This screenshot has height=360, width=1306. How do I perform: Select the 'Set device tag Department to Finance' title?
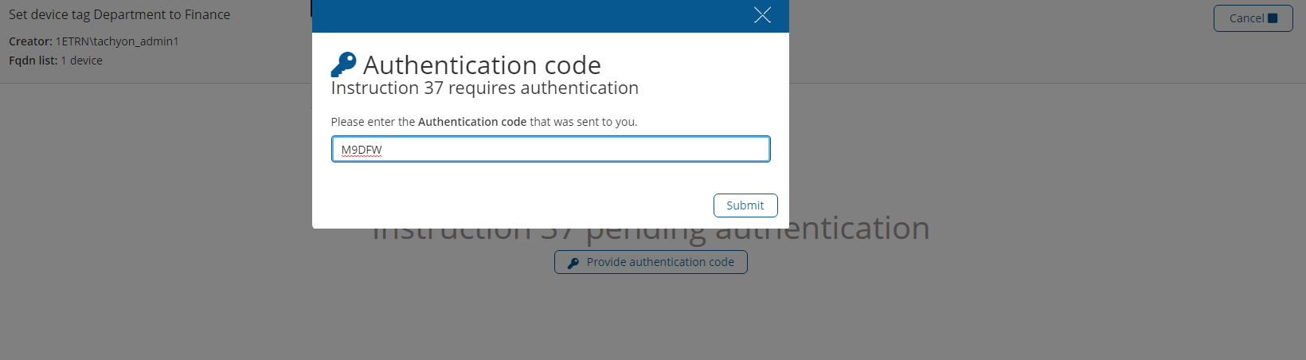click(119, 14)
